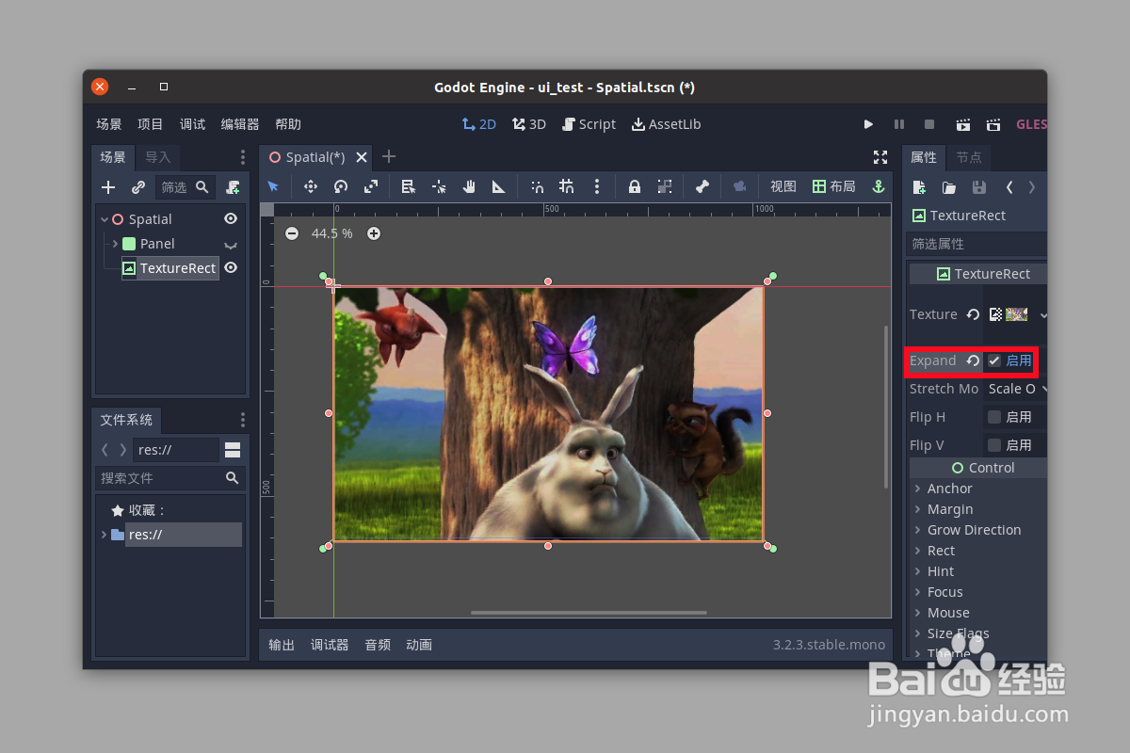The image size is (1130, 753).
Task: Open Stretch Mode dropdown
Action: (x=1016, y=389)
